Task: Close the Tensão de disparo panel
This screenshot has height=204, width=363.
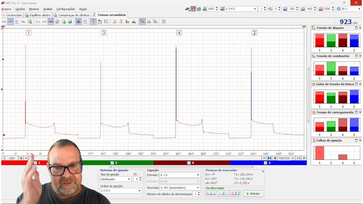Action: 360,28
